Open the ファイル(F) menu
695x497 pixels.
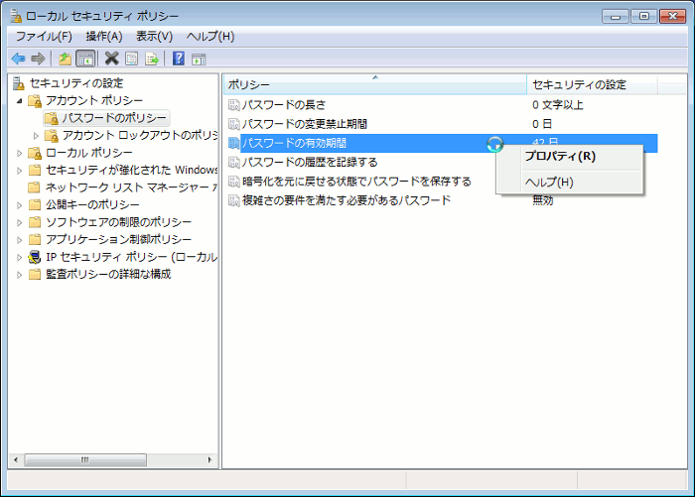click(42, 36)
